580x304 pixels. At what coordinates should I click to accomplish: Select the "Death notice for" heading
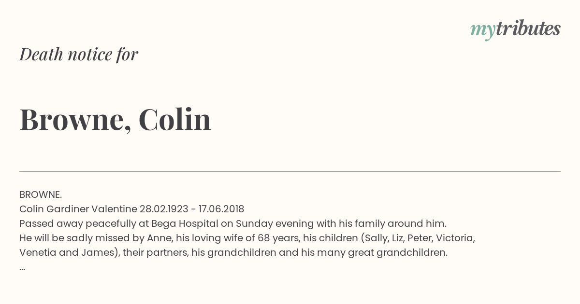79,54
